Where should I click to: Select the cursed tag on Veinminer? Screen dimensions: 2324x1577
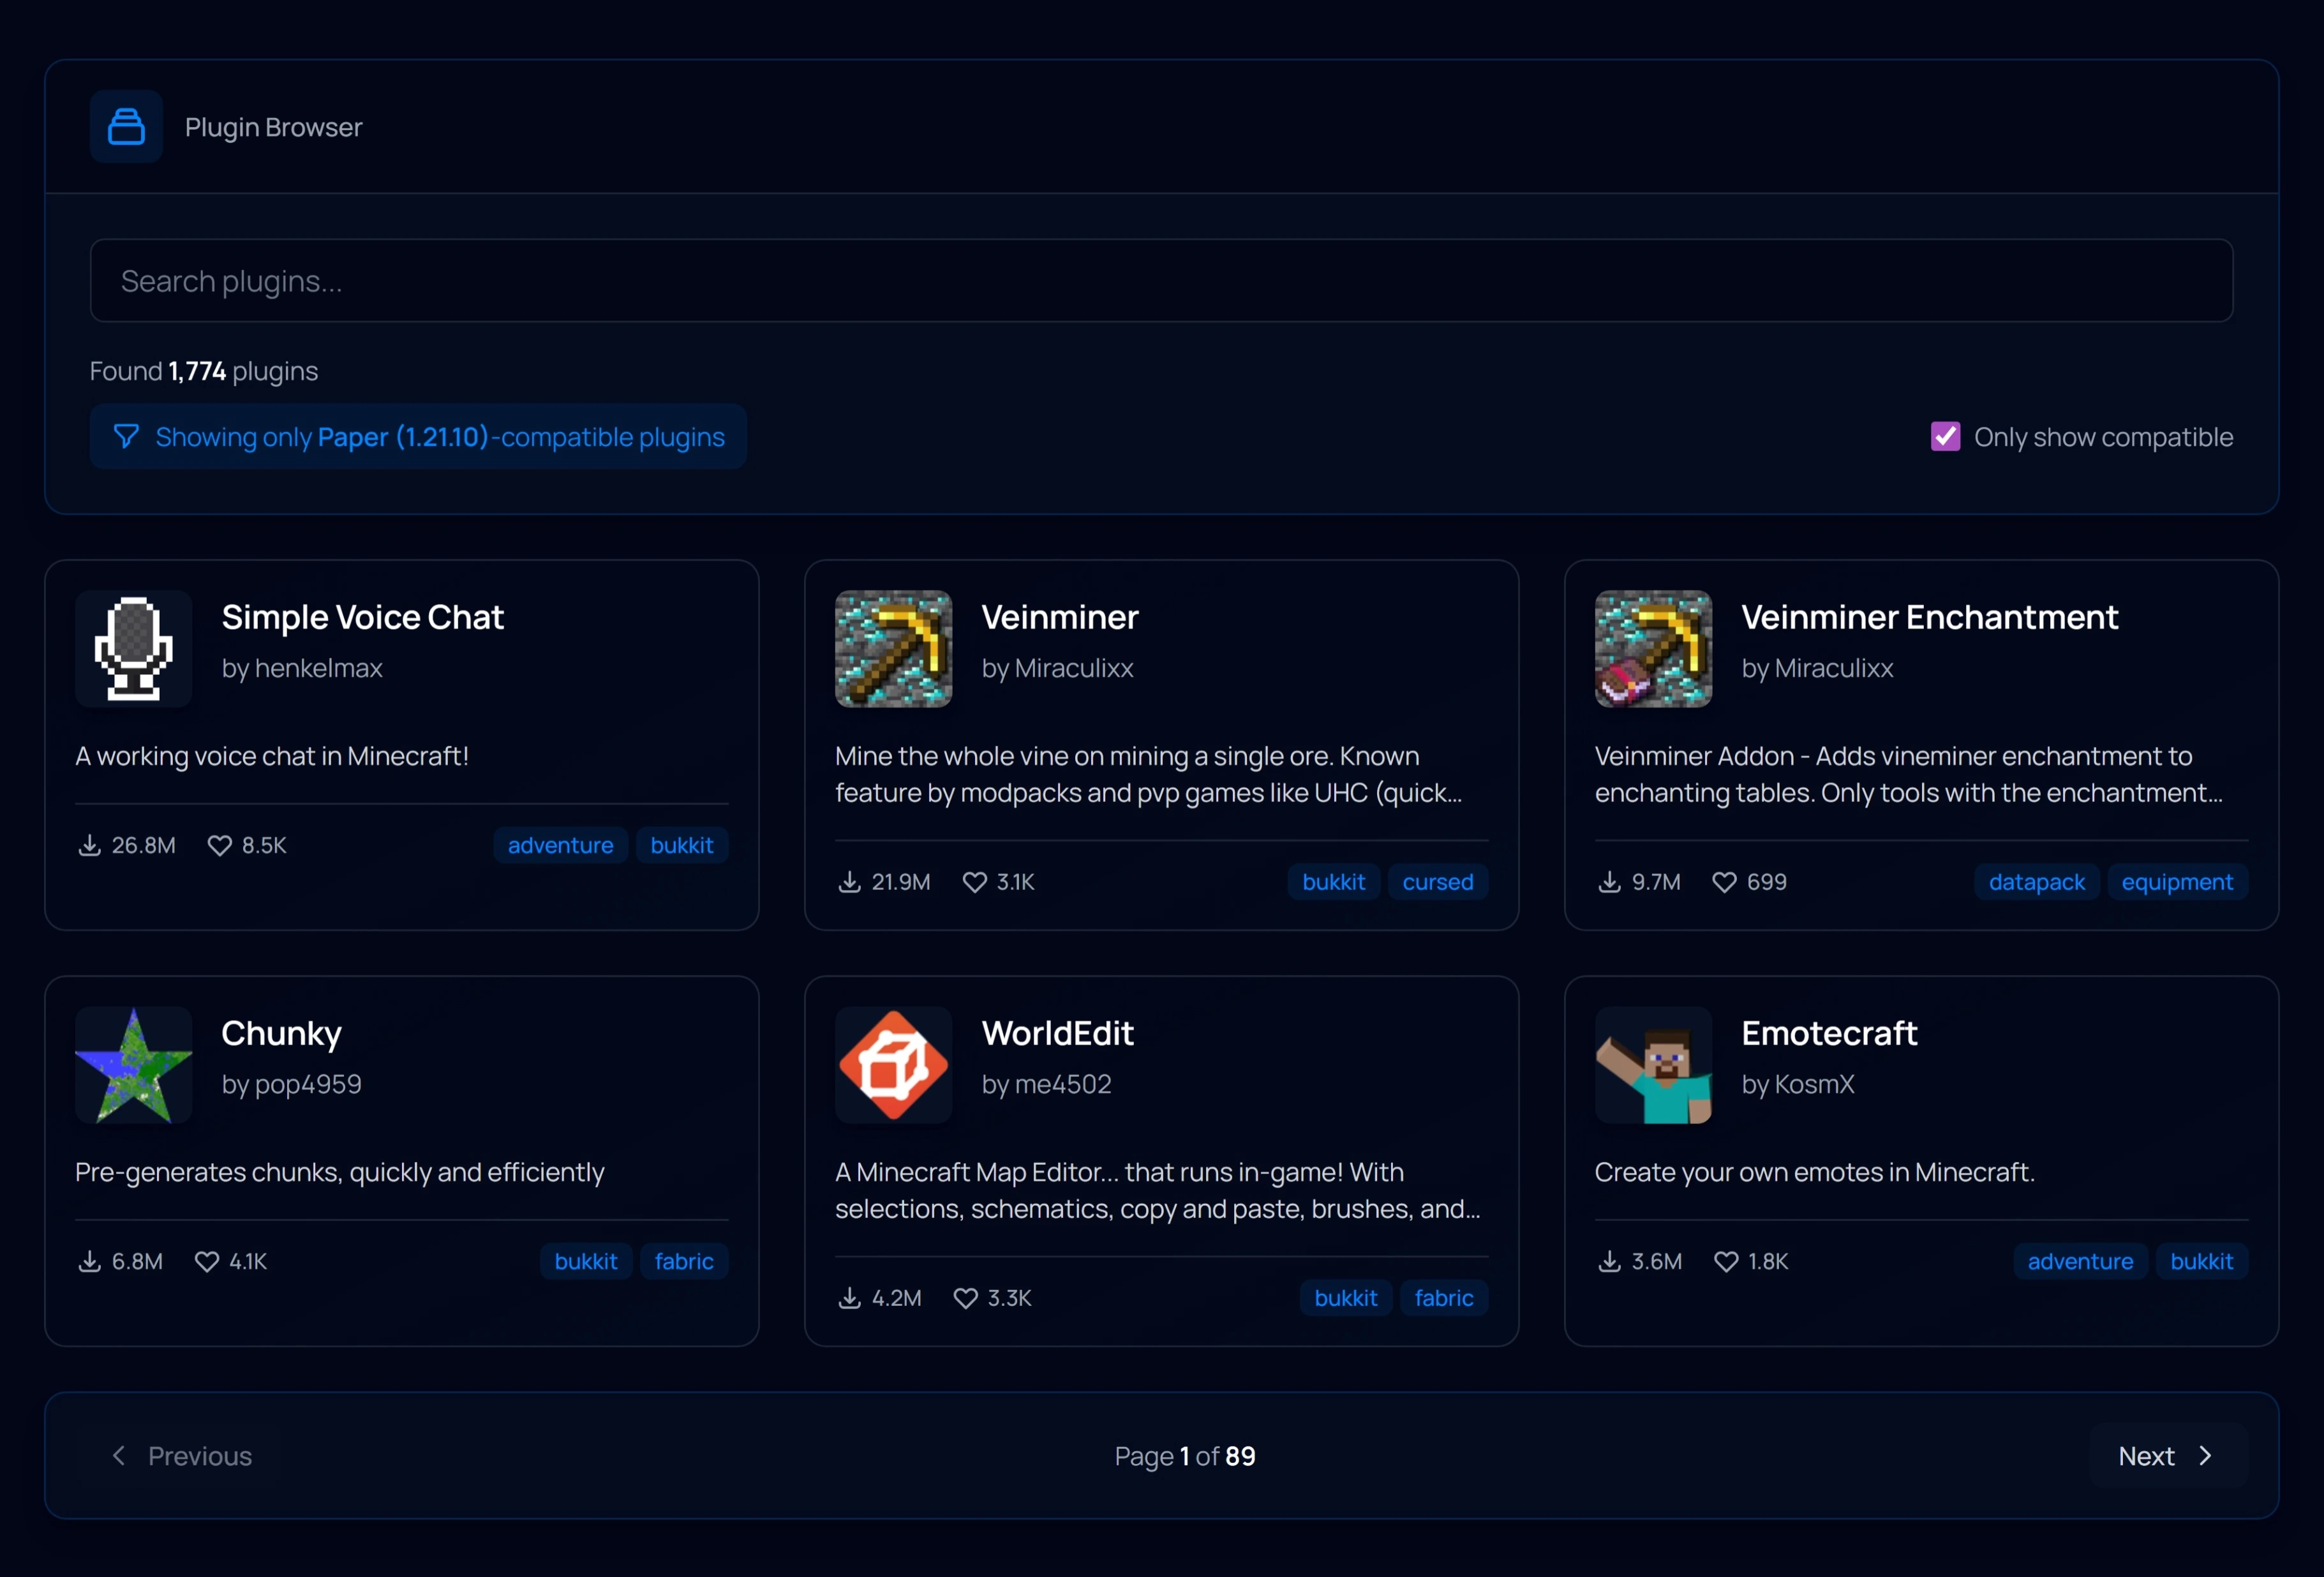1437,882
